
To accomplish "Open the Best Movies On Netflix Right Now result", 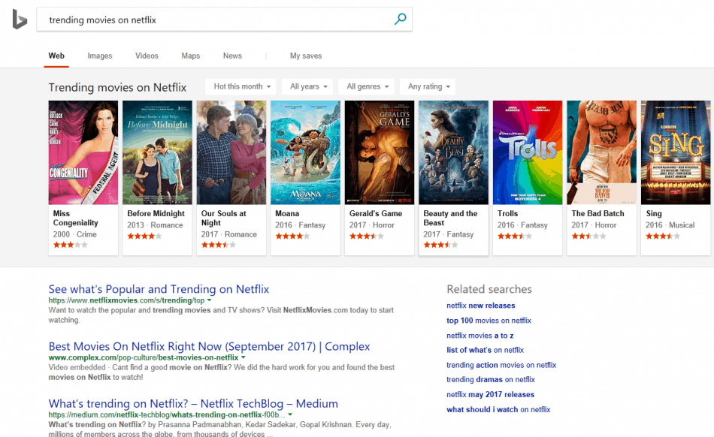I will [209, 346].
